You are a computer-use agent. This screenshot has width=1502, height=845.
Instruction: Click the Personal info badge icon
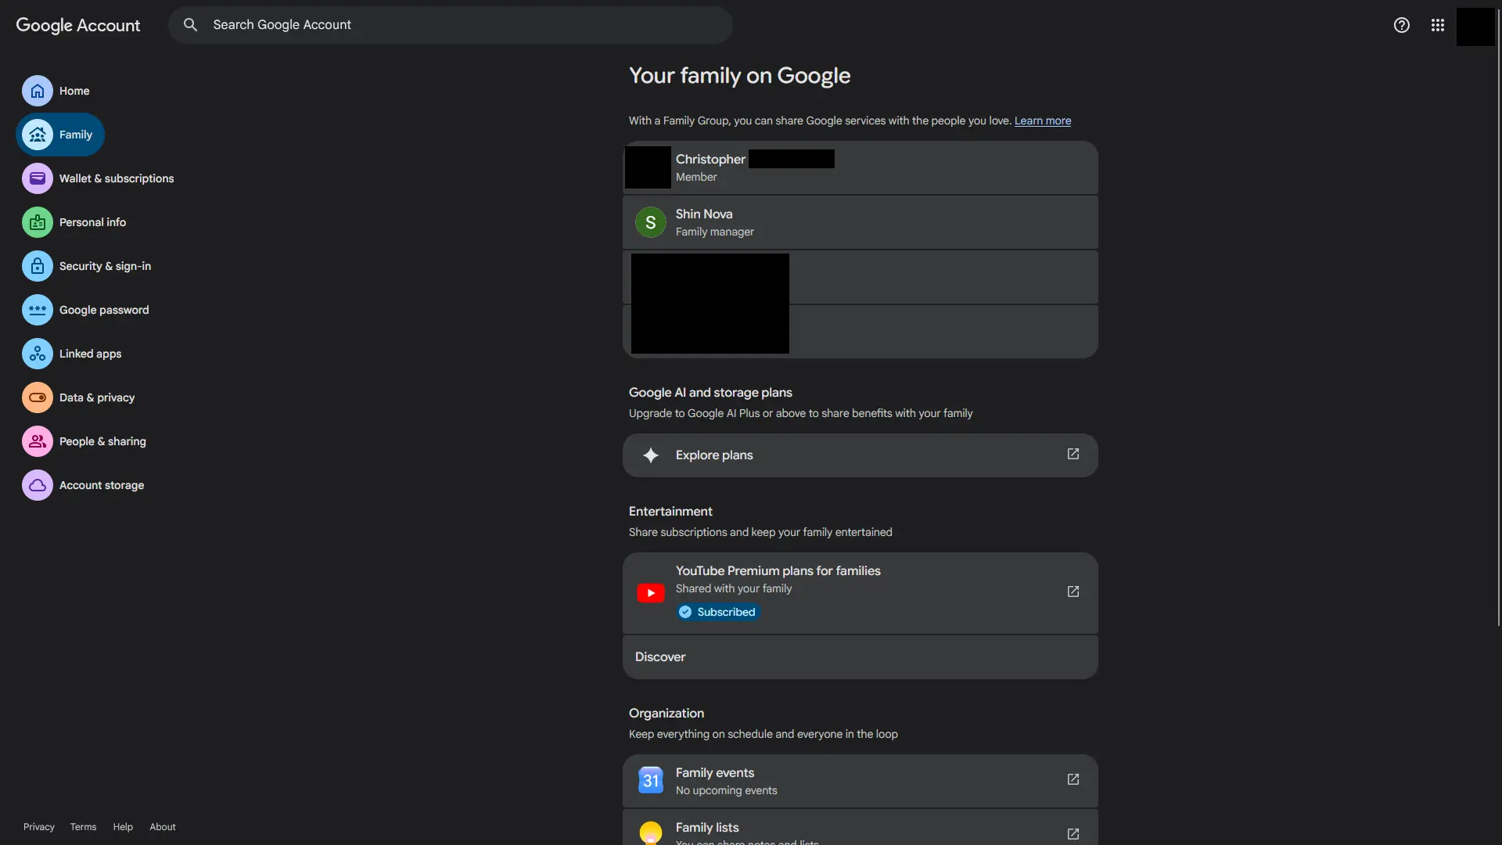coord(38,222)
